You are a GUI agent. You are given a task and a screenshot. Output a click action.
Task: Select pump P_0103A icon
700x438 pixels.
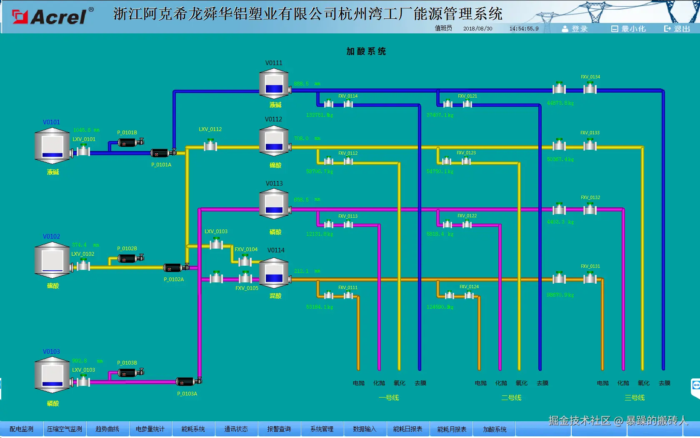pos(185,381)
